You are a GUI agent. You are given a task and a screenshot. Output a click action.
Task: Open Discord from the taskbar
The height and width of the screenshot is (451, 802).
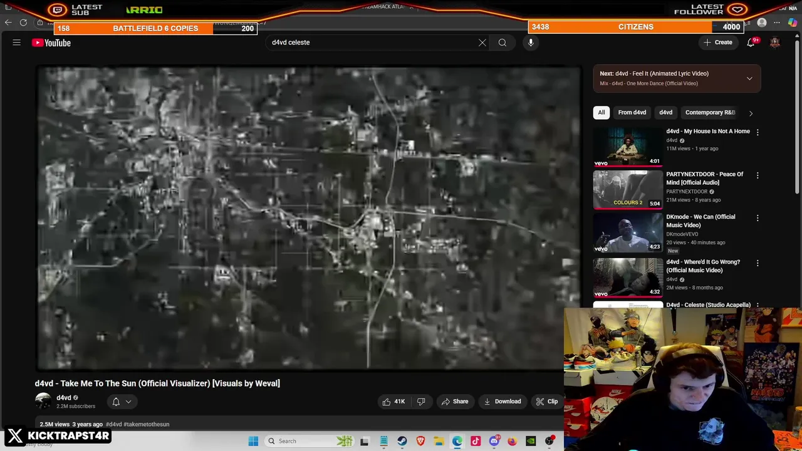pyautogui.click(x=494, y=441)
